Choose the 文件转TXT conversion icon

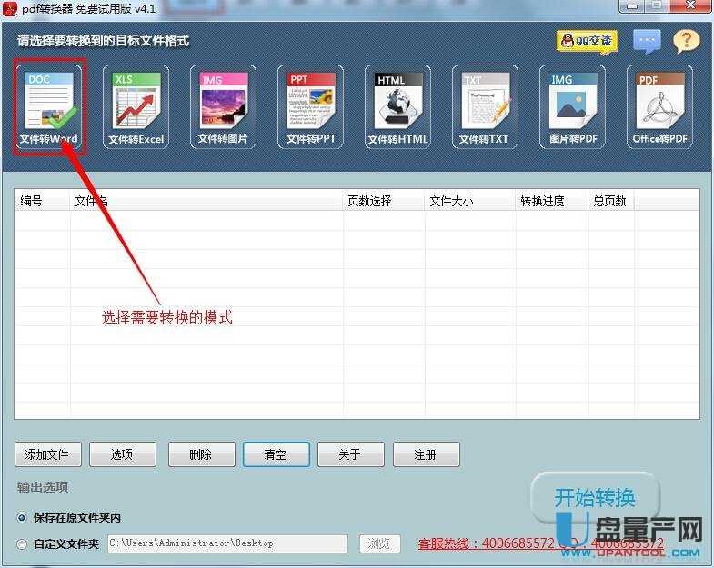[x=484, y=107]
